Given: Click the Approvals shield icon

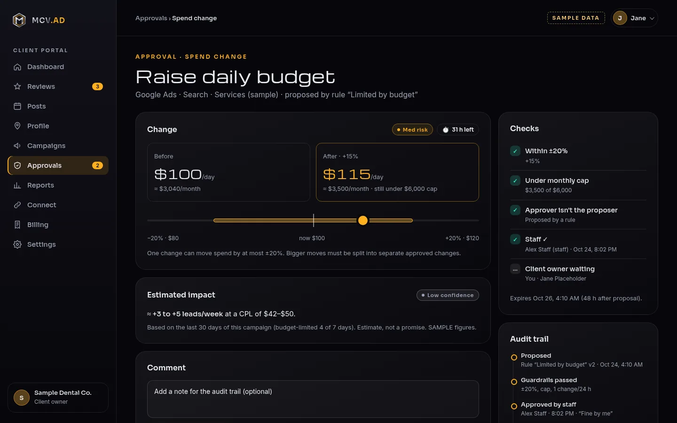Looking at the screenshot, I should tap(17, 165).
